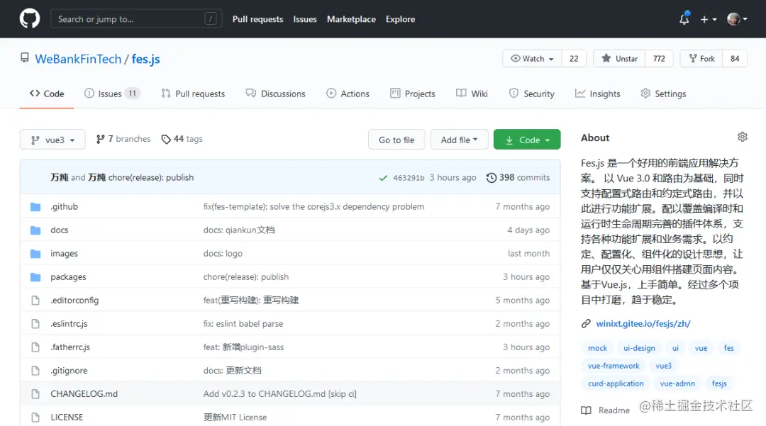Focus the Search or jump to field
The image size is (766, 426).
[135, 19]
